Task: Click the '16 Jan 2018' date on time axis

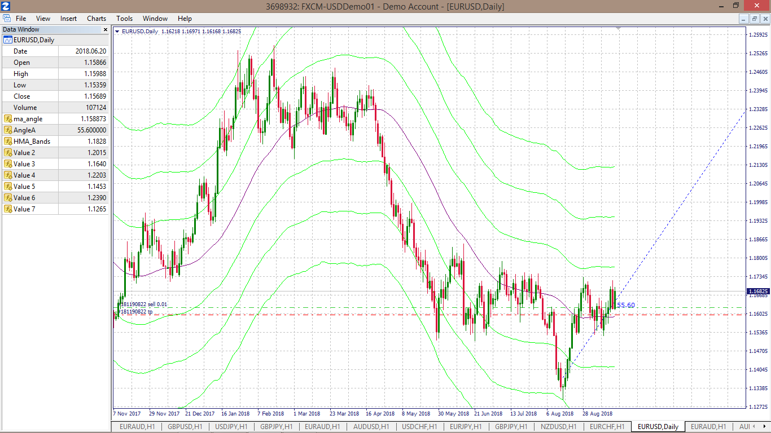Action: tap(236, 413)
